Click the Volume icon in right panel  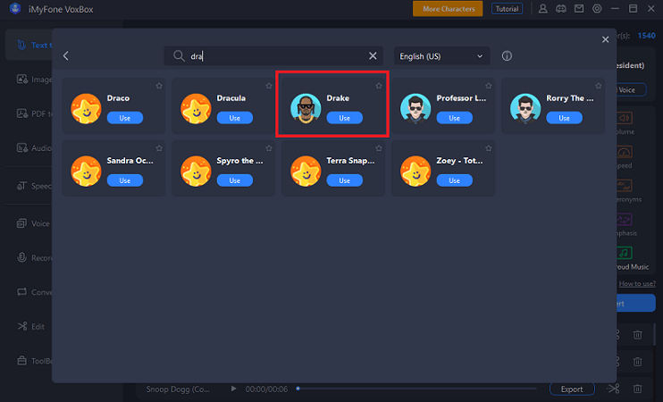(x=625, y=118)
